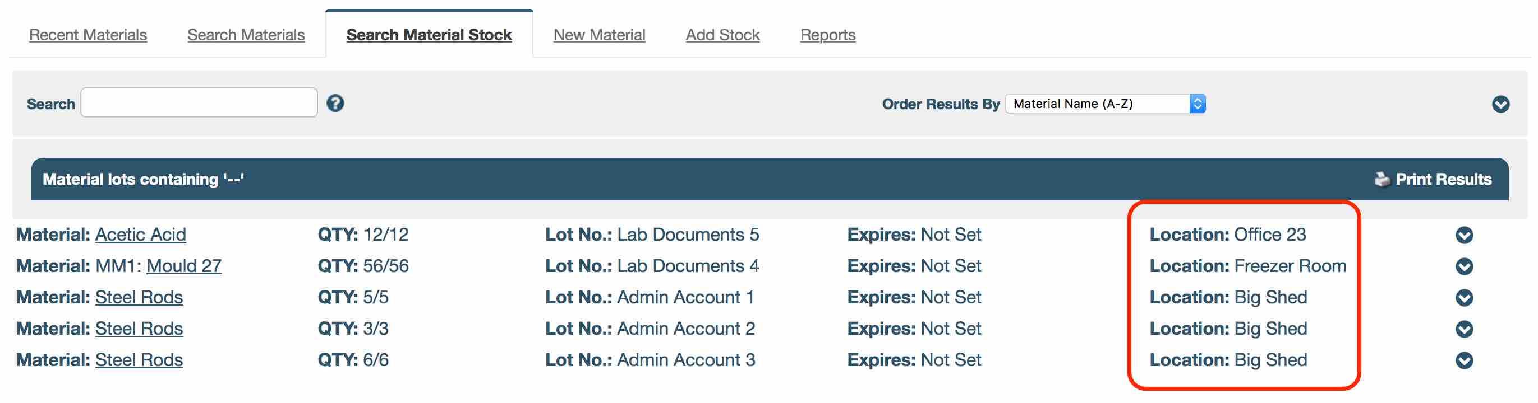This screenshot has width=1538, height=403.
Task: Expand the search options panel chevron
Action: point(1500,104)
